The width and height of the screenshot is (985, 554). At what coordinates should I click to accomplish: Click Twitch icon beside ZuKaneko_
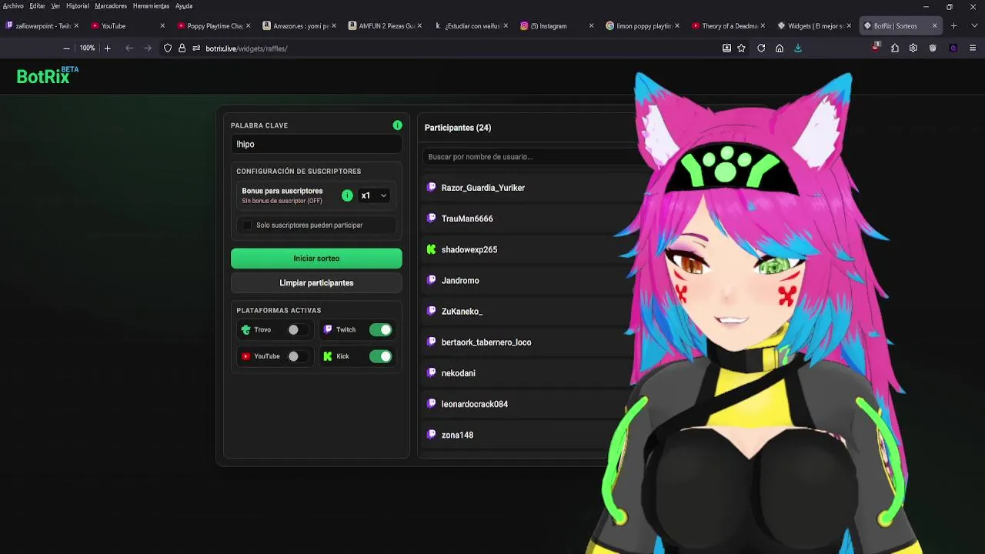pyautogui.click(x=432, y=311)
